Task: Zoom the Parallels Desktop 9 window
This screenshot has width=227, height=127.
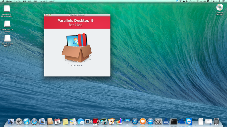Action: [51, 15]
